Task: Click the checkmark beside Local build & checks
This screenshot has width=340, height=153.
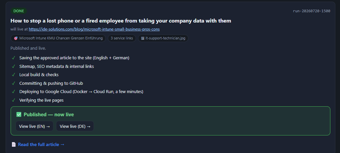Action: pos(14,75)
